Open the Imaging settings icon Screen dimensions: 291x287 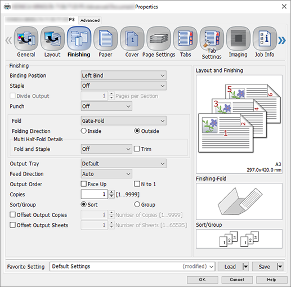coord(238,39)
